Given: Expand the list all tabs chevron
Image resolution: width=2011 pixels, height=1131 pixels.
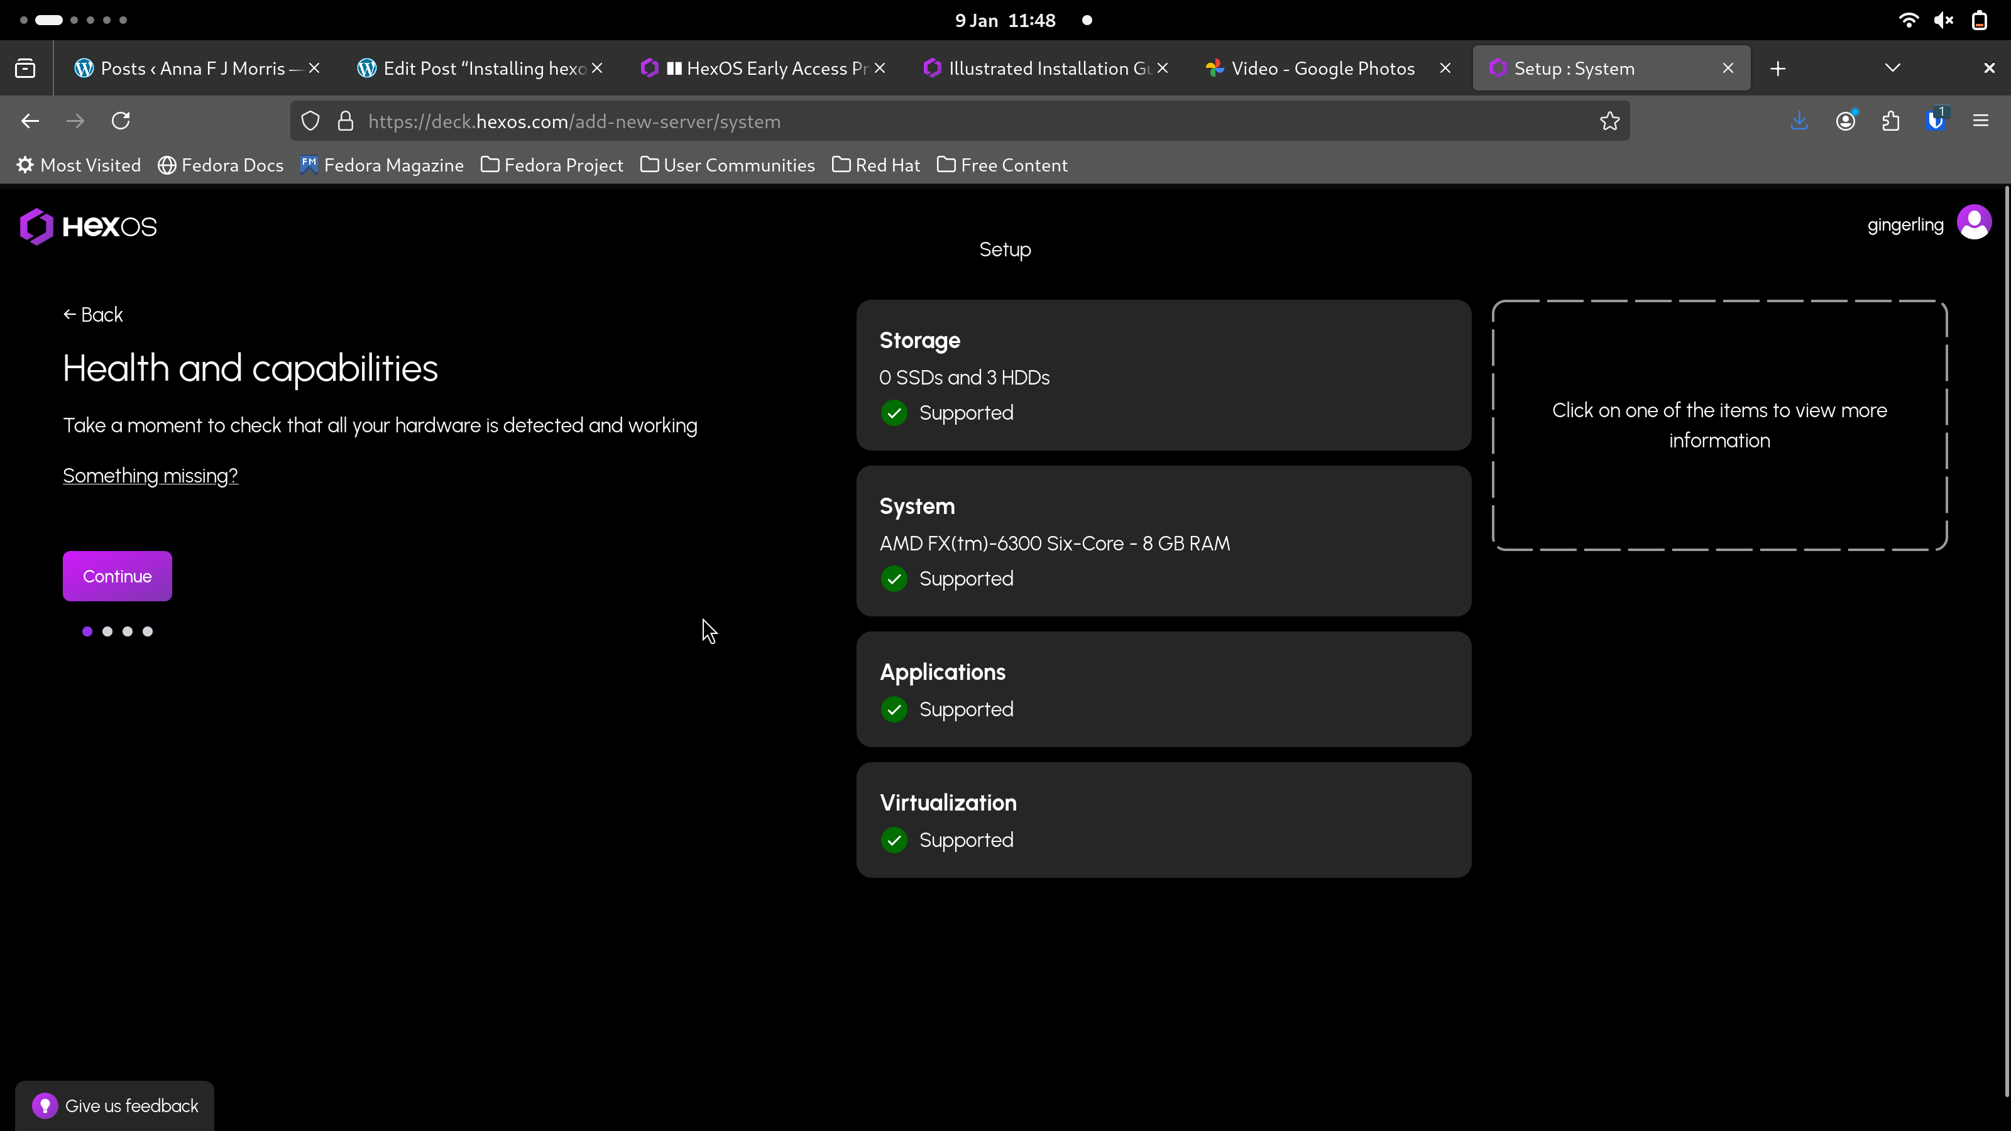Looking at the screenshot, I should [1892, 68].
